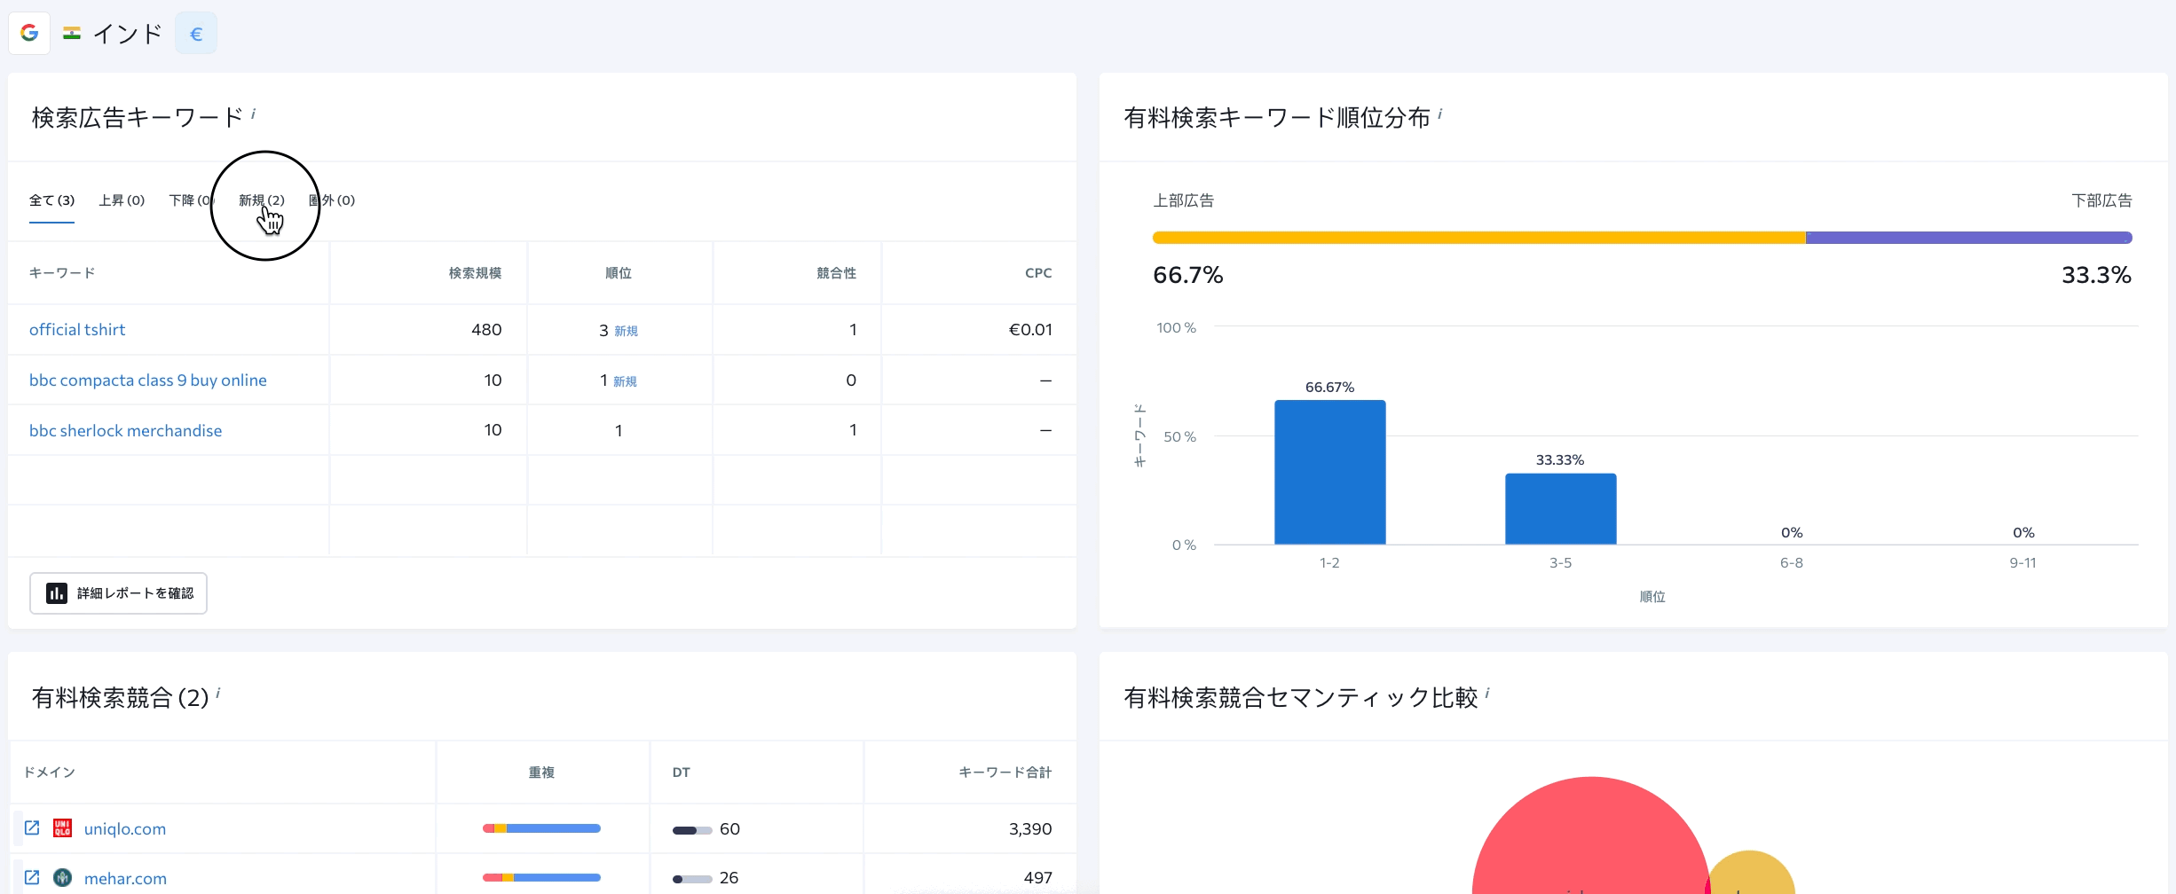Click the Google search engine icon

pyautogui.click(x=29, y=34)
